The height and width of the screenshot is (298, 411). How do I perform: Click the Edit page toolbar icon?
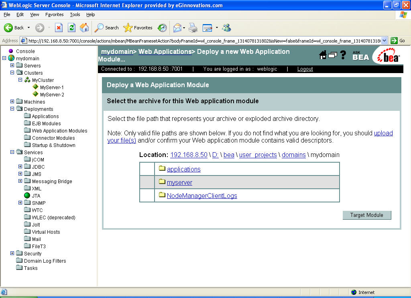208,28
